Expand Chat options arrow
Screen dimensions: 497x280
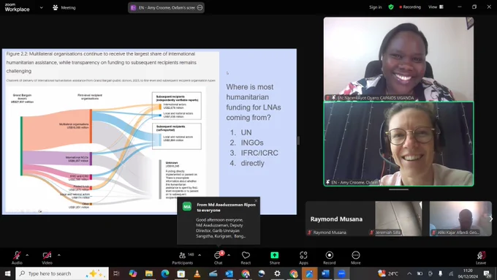click(229, 255)
